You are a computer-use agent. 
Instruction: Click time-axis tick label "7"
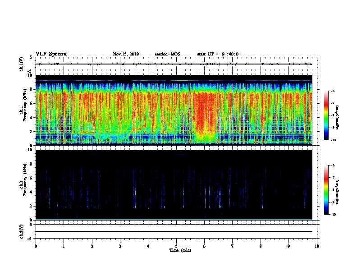point(233,246)
